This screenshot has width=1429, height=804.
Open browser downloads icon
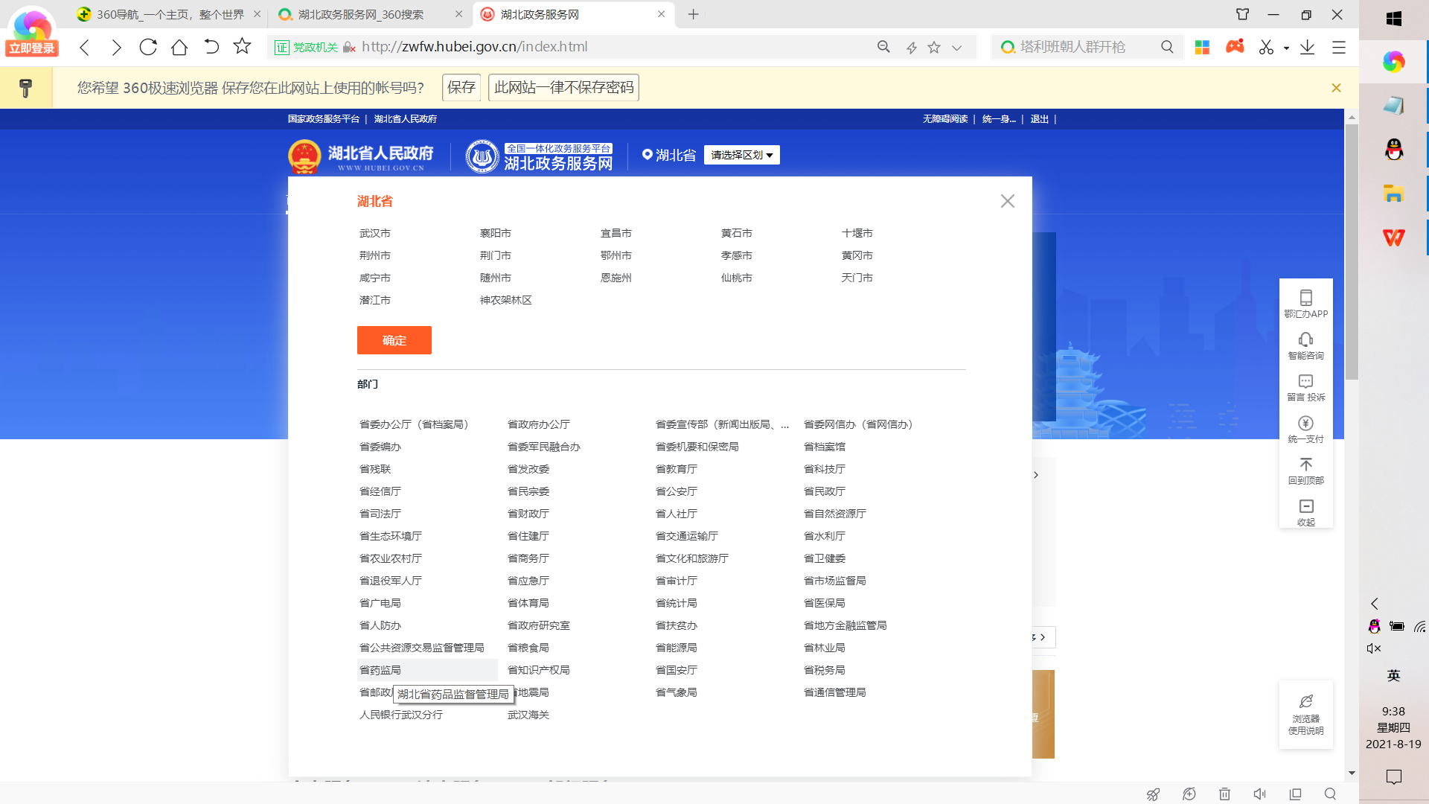[1307, 47]
